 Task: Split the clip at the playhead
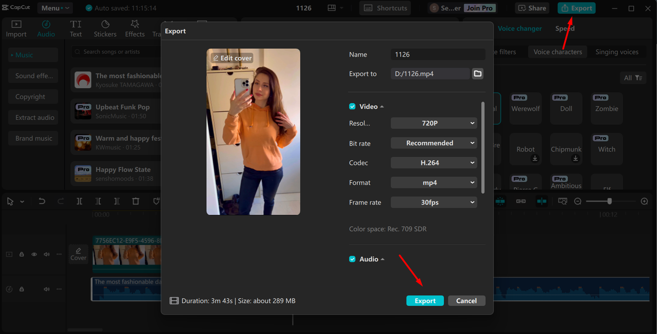coord(80,201)
